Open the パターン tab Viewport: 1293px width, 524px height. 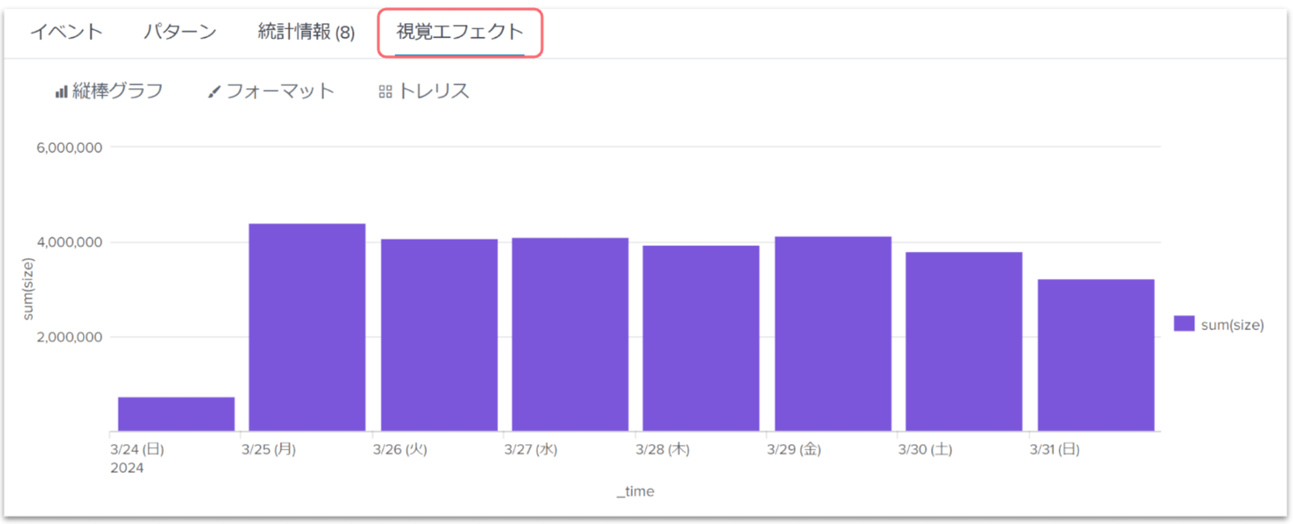tap(180, 32)
